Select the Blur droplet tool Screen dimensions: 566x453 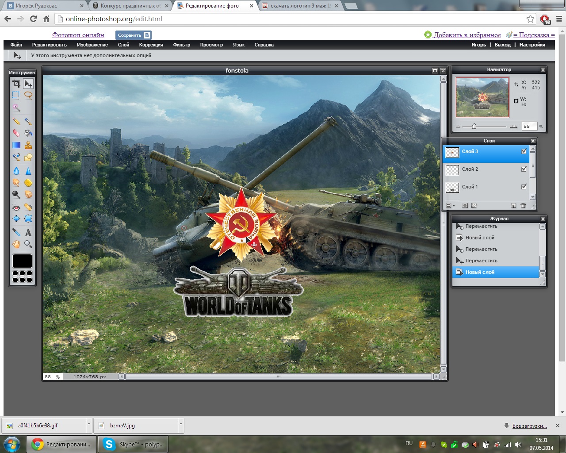(16, 171)
